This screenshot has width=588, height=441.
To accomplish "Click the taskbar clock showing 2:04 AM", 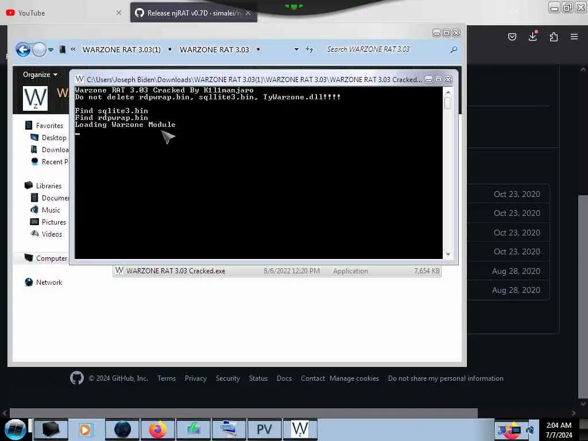I will click(x=559, y=430).
